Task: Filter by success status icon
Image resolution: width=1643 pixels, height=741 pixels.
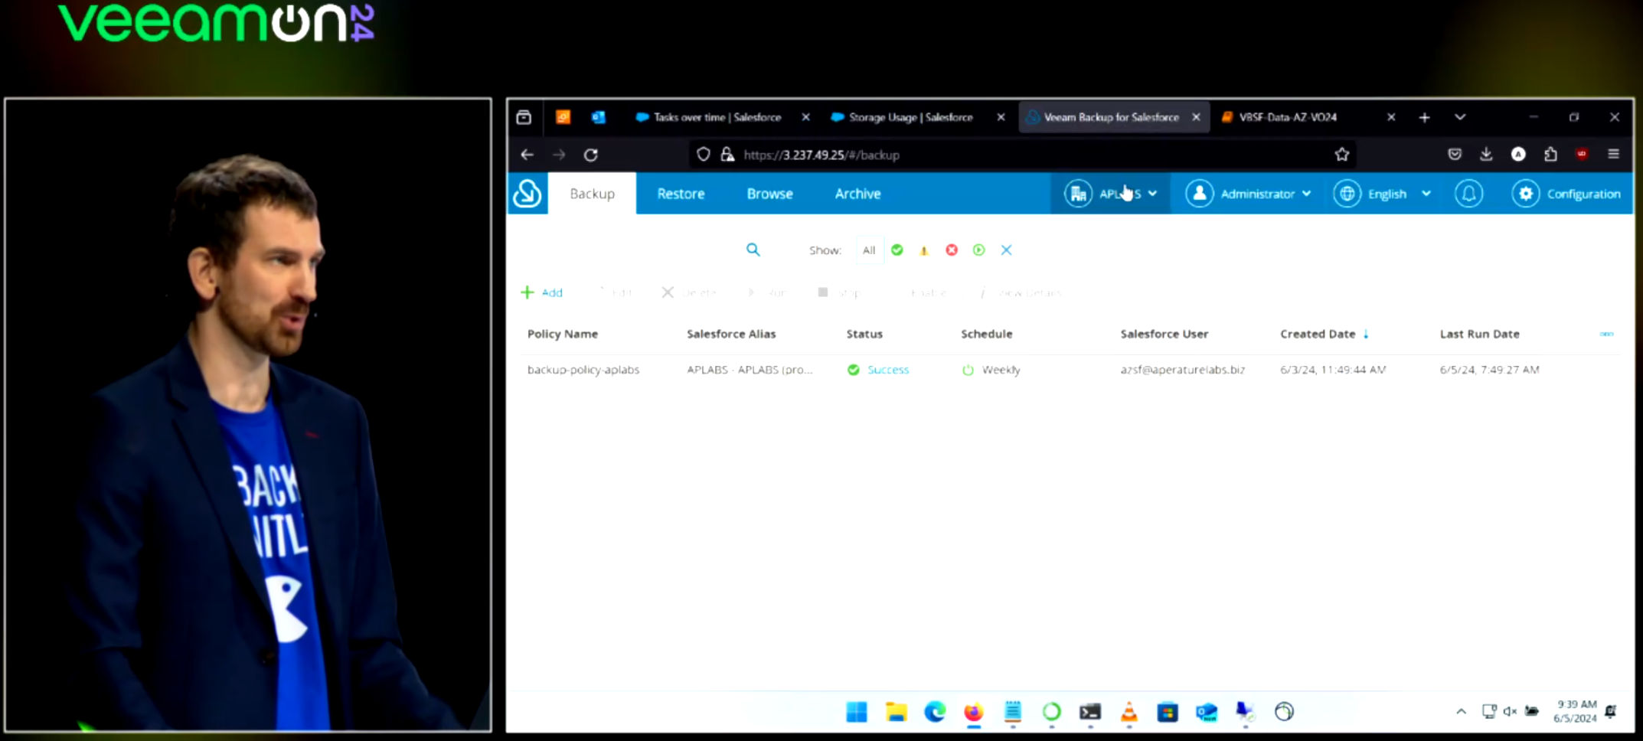Action: pyautogui.click(x=897, y=250)
